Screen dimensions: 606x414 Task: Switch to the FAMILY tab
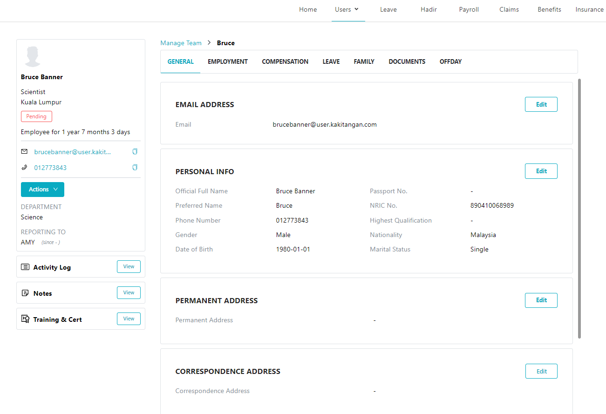point(364,61)
